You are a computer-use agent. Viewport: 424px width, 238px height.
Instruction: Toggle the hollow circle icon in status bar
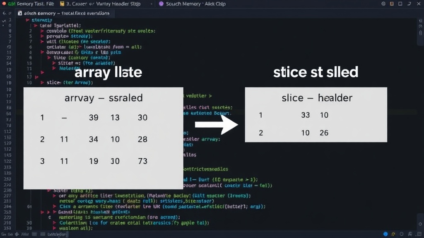402,234
